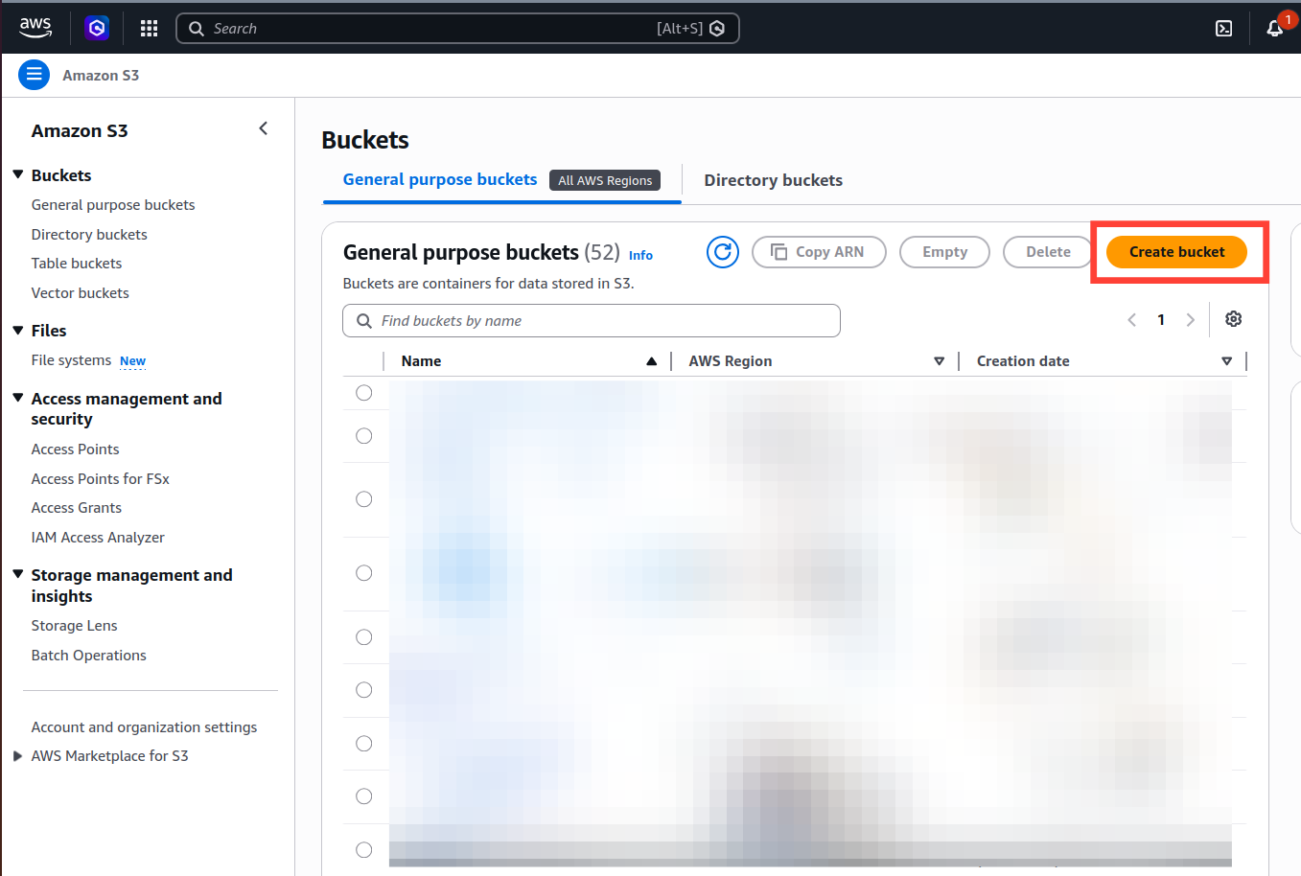1301x876 pixels.
Task: Open Table buckets in the sidebar
Action: coord(77,264)
